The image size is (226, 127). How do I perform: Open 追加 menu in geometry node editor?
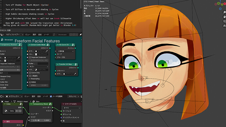(40, 35)
